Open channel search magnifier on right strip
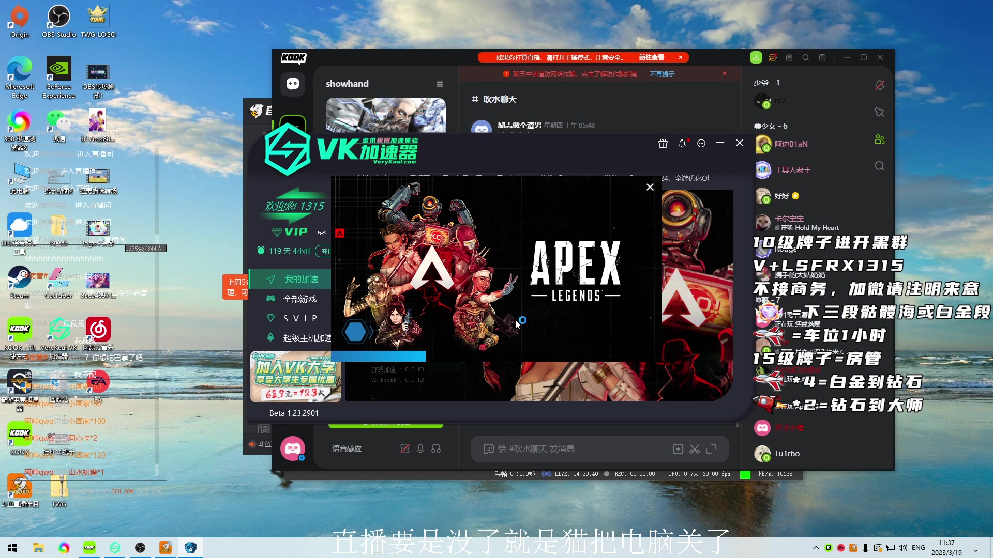The width and height of the screenshot is (993, 558). click(x=880, y=166)
